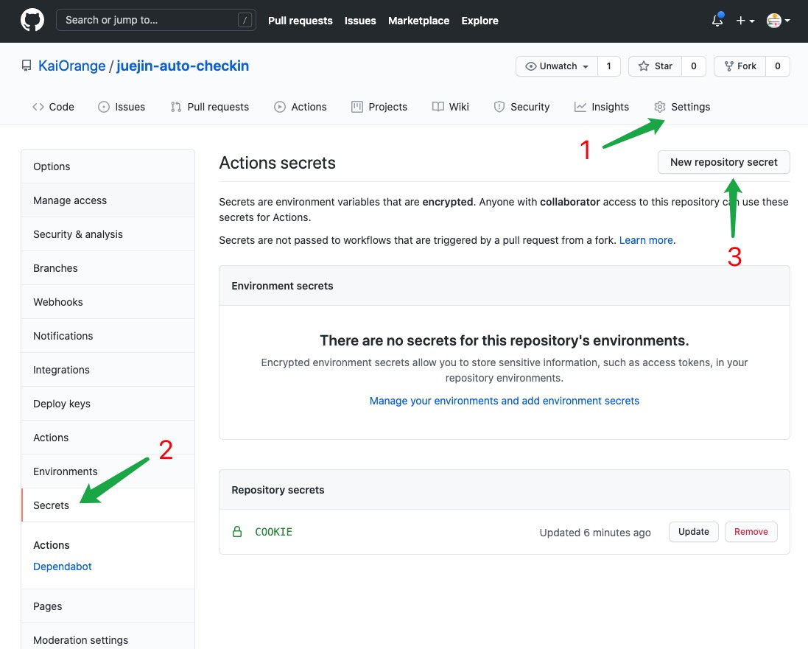Click the lock icon beside COOKIE secret
This screenshot has height=649, width=808.
(237, 531)
